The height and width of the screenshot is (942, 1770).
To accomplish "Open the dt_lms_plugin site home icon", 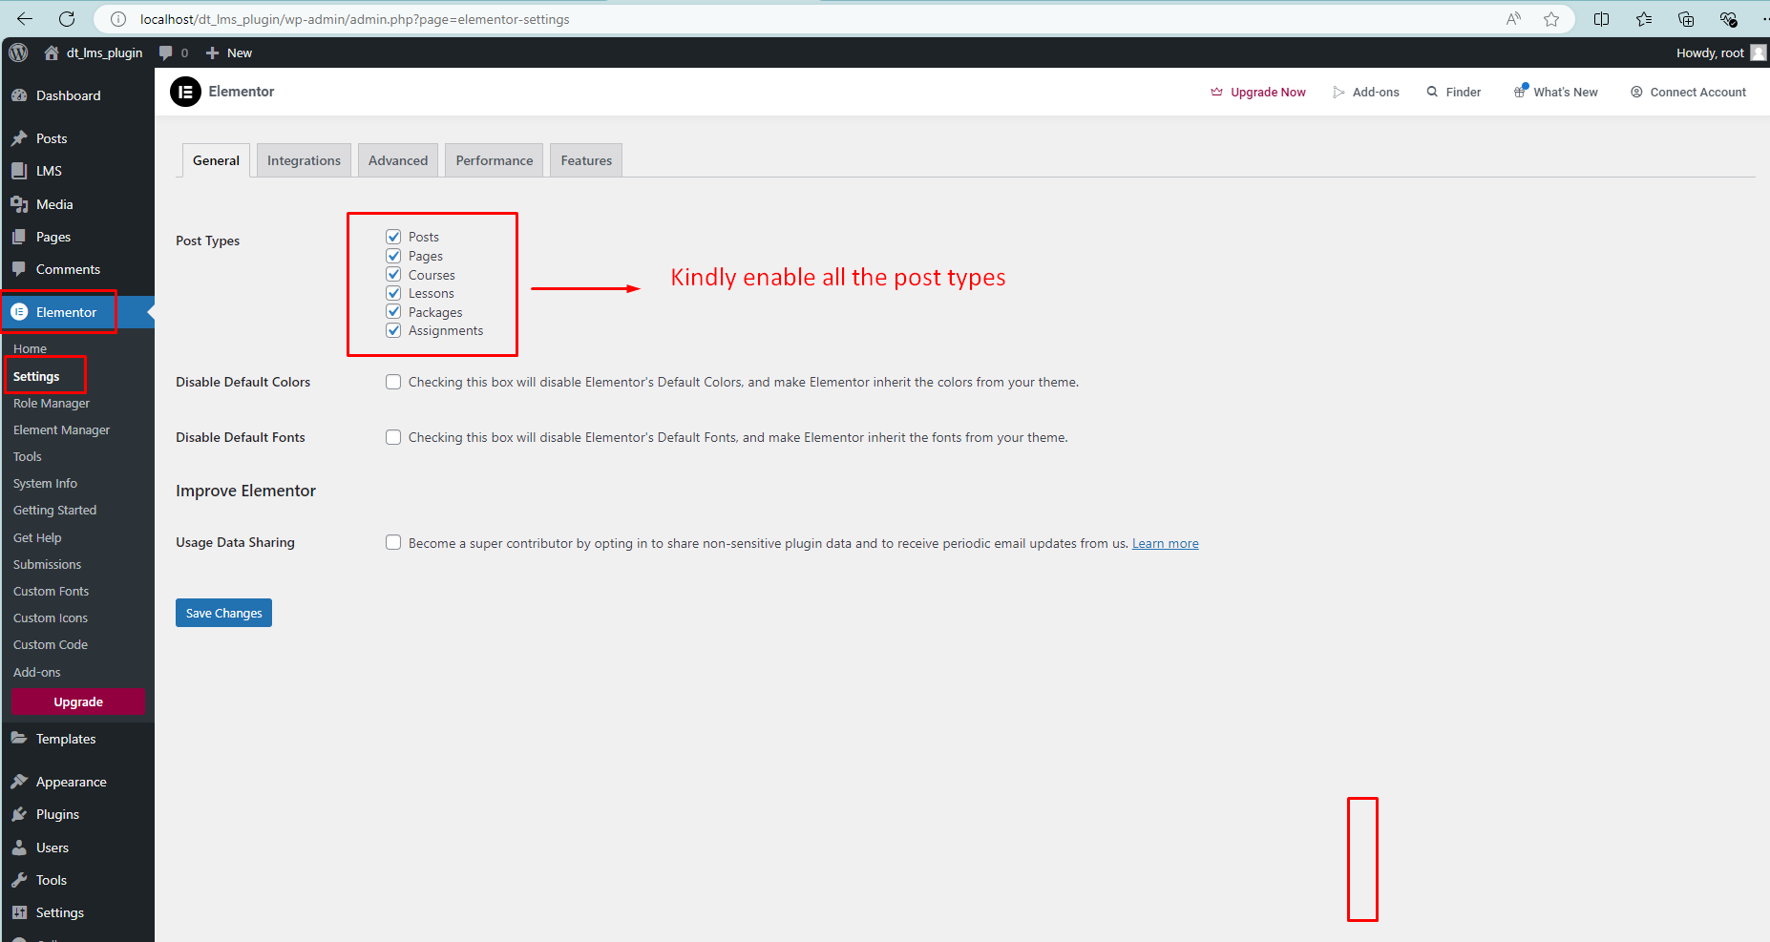I will click(x=52, y=52).
